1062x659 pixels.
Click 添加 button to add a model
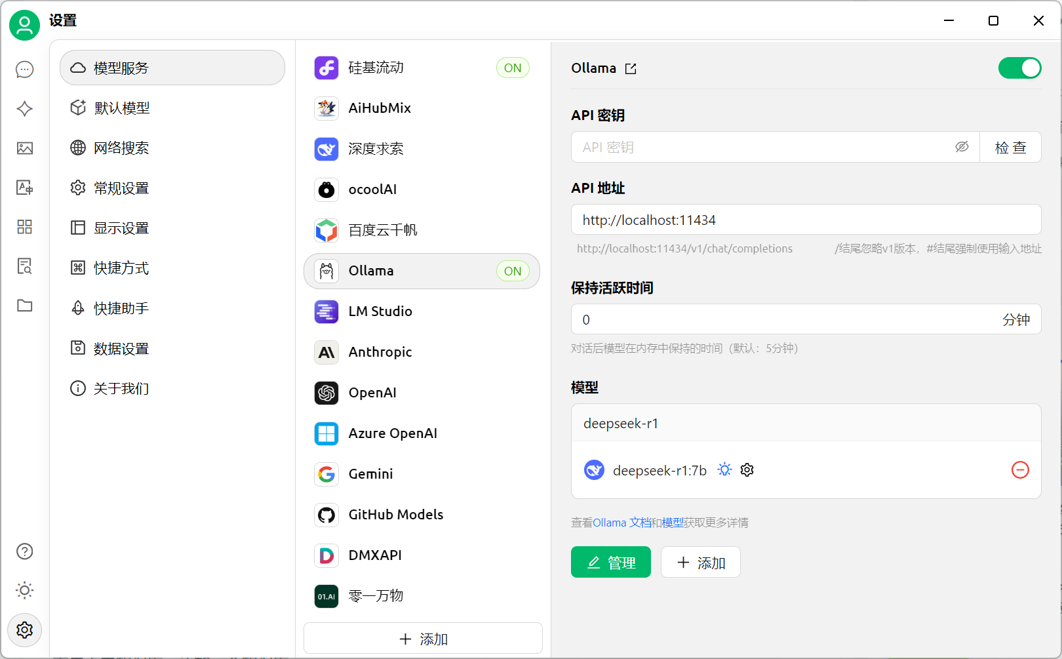click(701, 562)
